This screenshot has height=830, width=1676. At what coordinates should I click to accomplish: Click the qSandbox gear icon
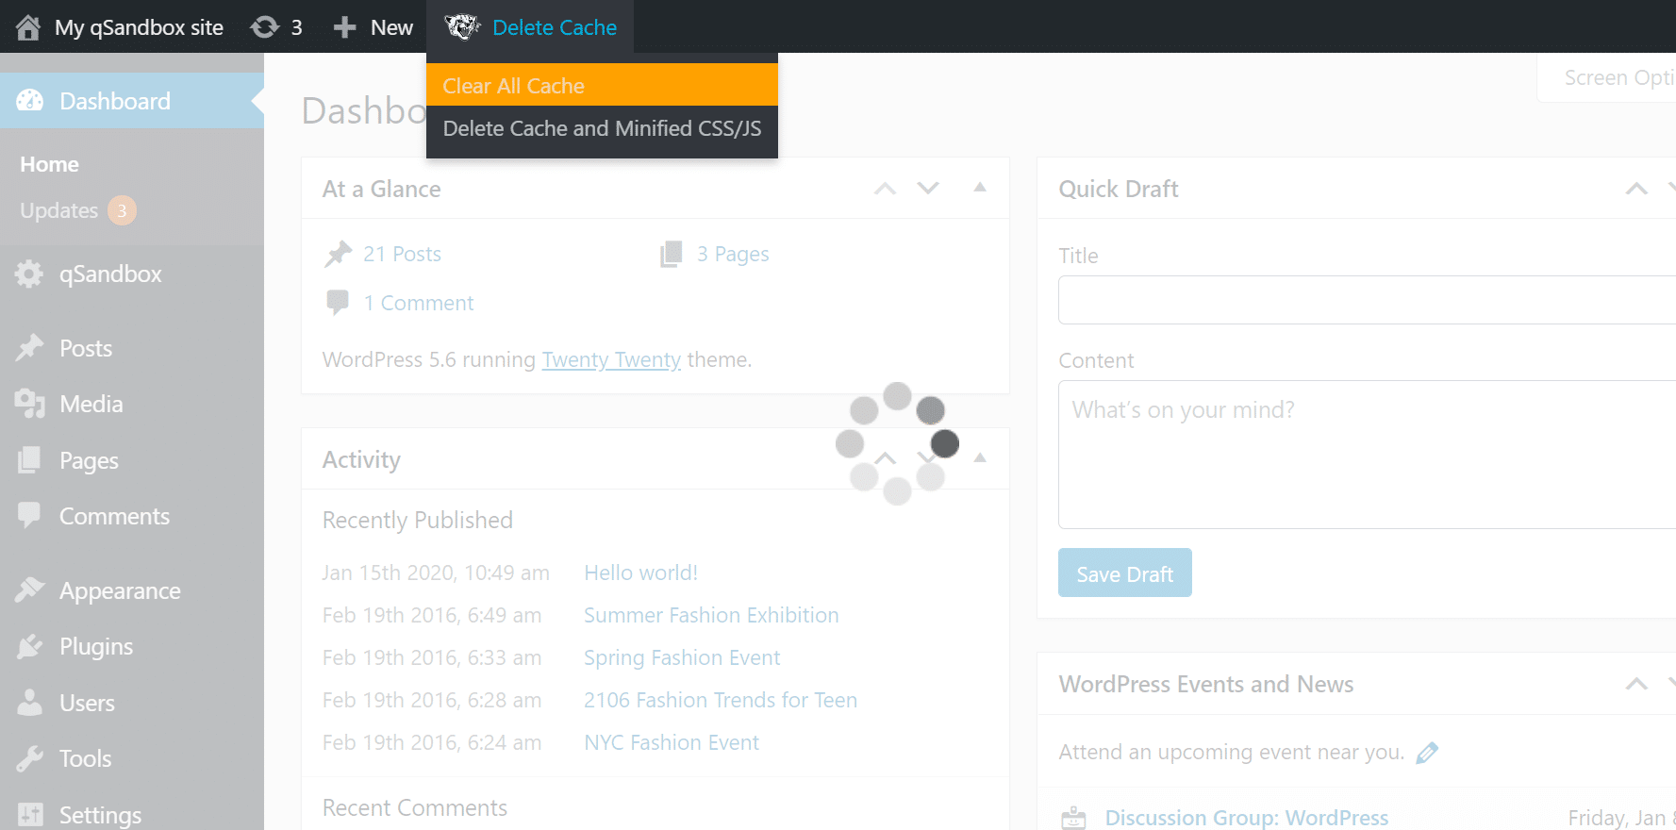29,274
